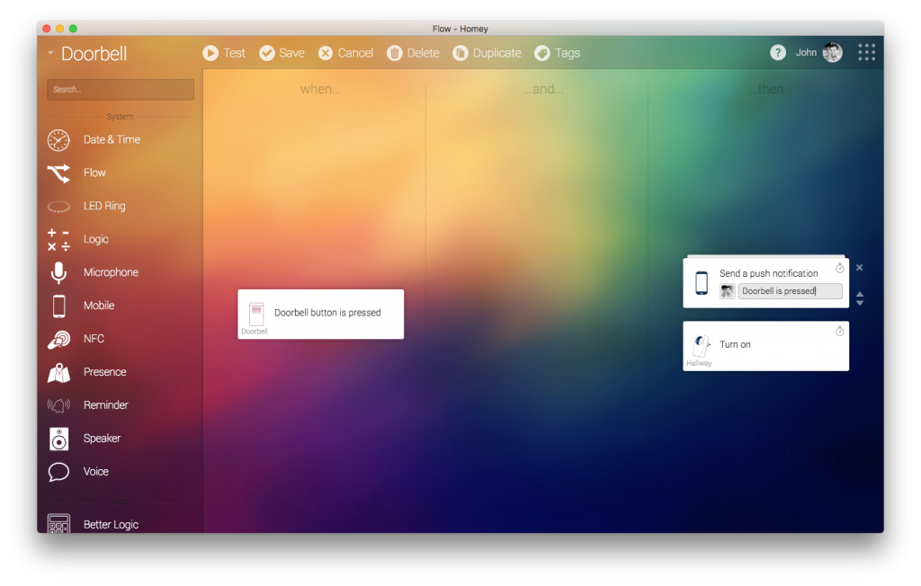The height and width of the screenshot is (586, 921).
Task: Click the sidebar Search field
Action: coord(121,90)
